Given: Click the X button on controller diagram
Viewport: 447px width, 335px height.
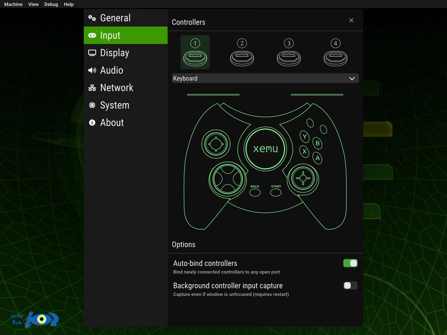Looking at the screenshot, I should [305, 151].
